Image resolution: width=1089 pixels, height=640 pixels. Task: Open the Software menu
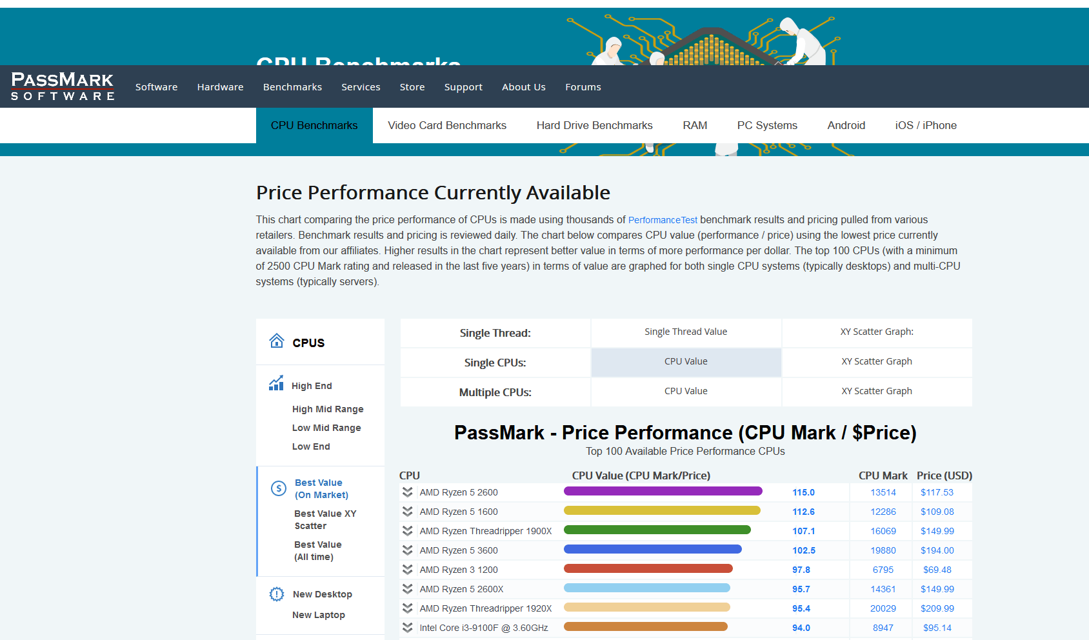pos(156,86)
